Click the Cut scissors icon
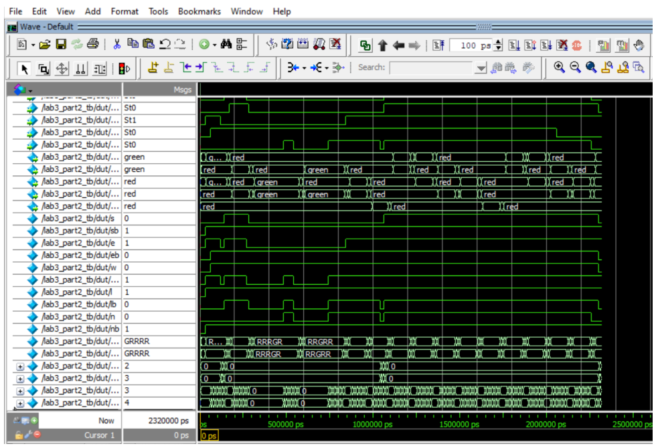The height and width of the screenshot is (446, 660). click(116, 45)
